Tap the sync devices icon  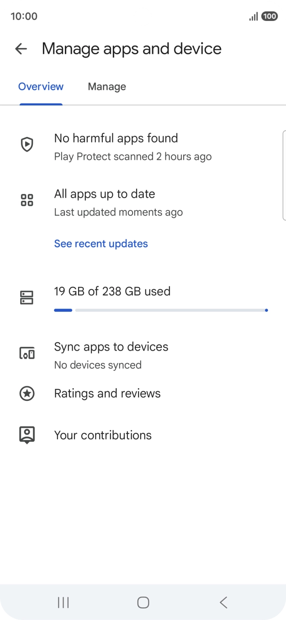point(27,353)
